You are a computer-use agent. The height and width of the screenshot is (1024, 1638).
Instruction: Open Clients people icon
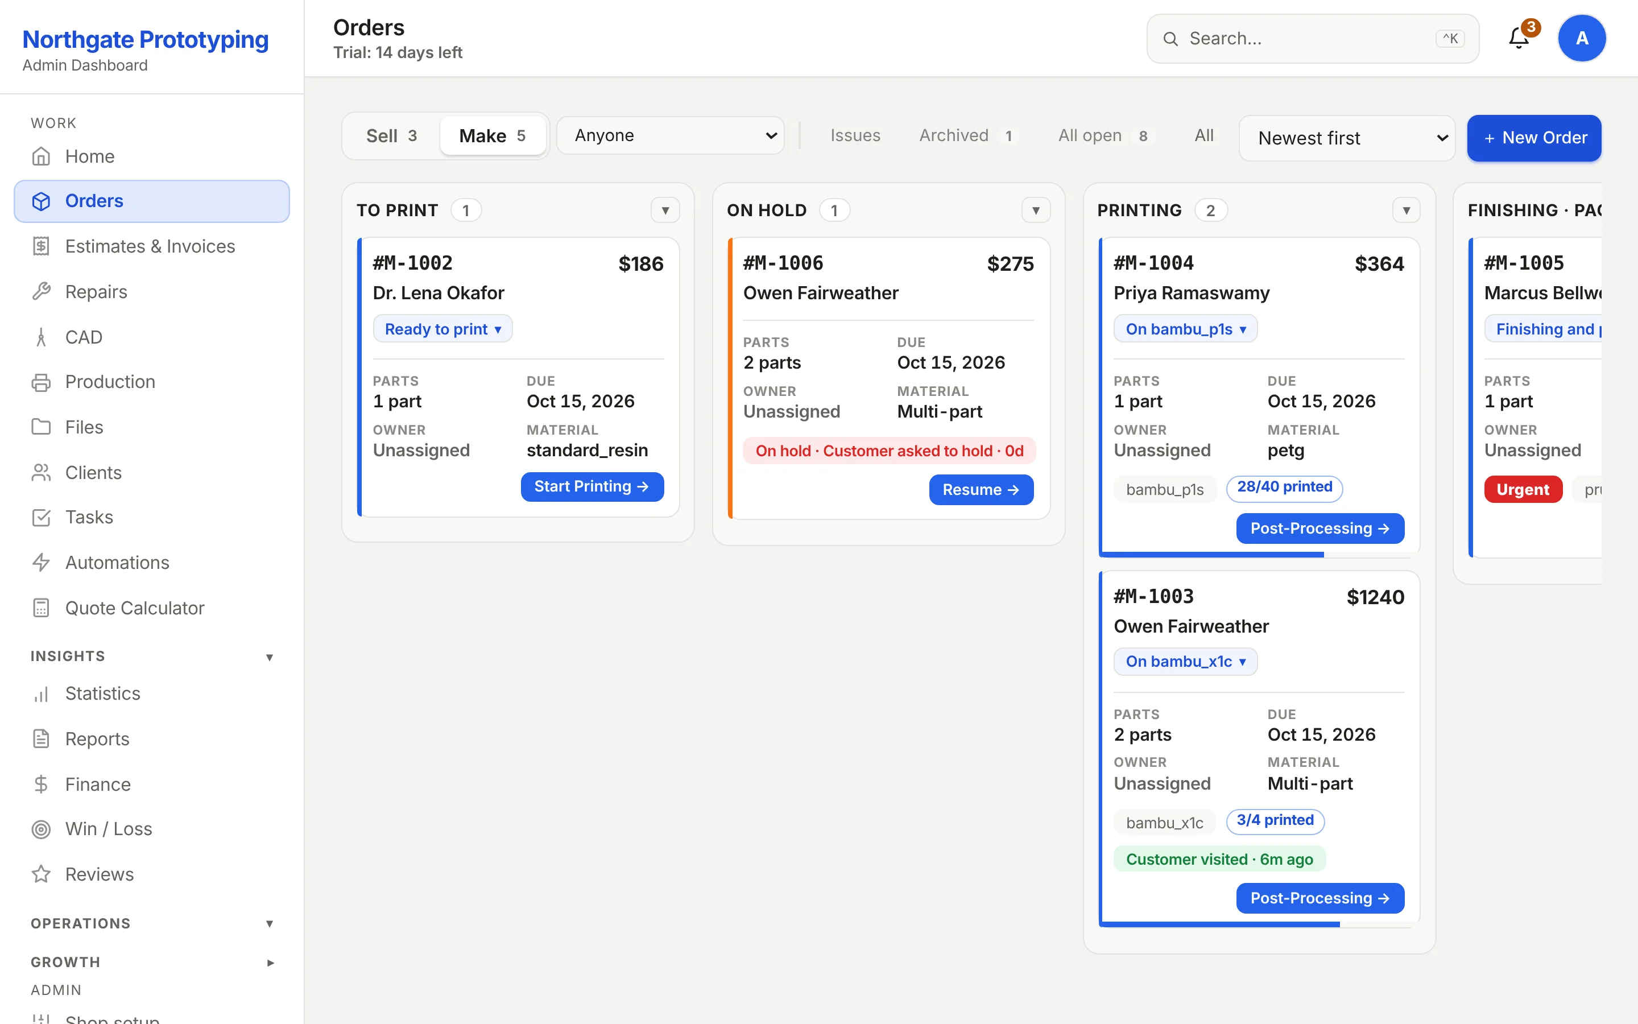[x=42, y=473]
